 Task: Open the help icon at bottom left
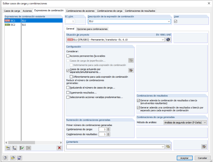point(5,158)
